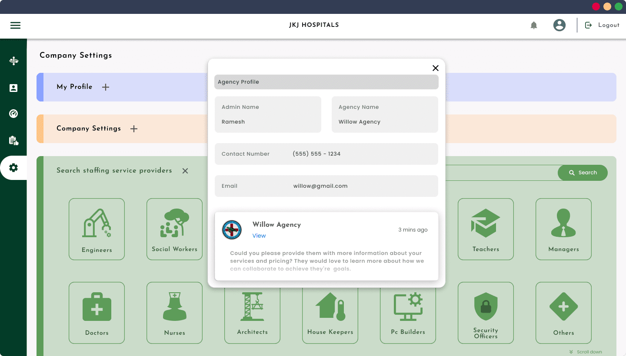Open the dashboard gauge sidebar icon

(x=13, y=114)
